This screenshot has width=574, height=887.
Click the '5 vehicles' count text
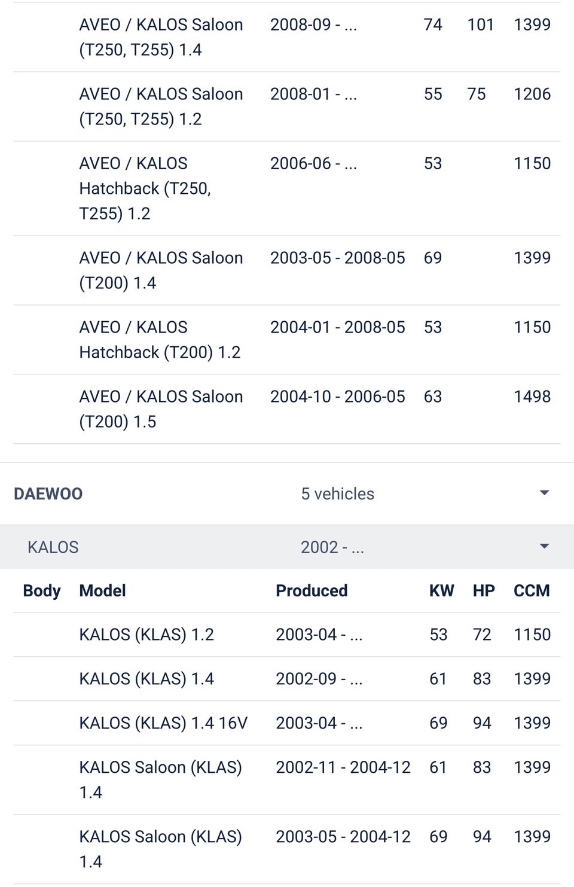tap(337, 494)
